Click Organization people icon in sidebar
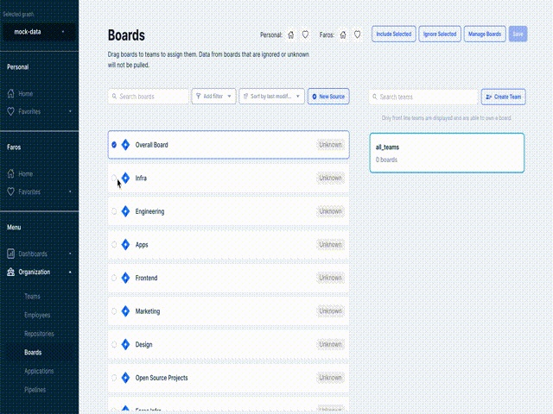Image resolution: width=553 pixels, height=414 pixels. point(11,272)
